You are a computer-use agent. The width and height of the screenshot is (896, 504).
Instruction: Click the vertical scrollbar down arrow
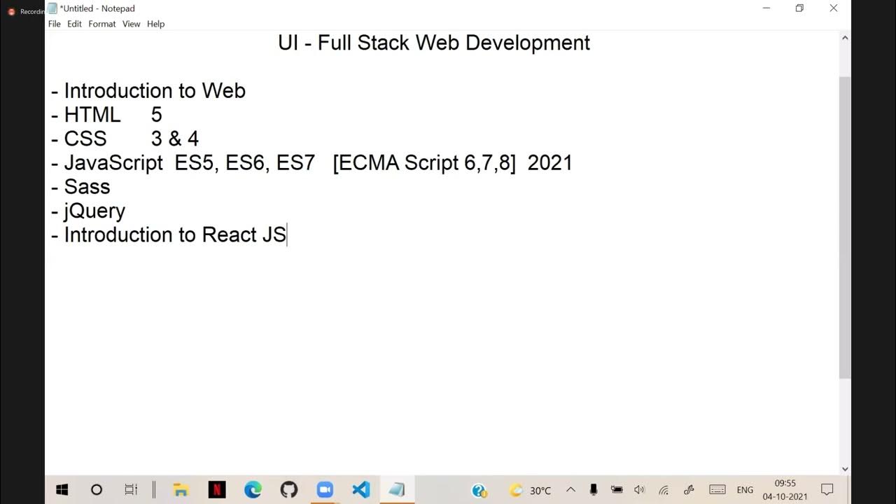pos(845,469)
